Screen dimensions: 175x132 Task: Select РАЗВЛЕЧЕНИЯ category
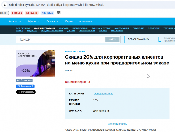click(x=80, y=28)
